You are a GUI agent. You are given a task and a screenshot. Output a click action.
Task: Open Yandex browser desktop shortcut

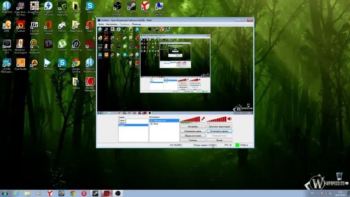[x=145, y=7]
